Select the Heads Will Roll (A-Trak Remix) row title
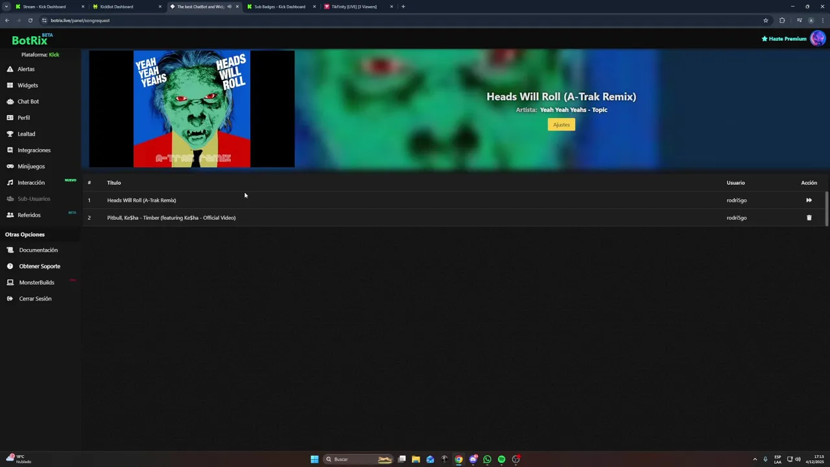 pos(141,200)
